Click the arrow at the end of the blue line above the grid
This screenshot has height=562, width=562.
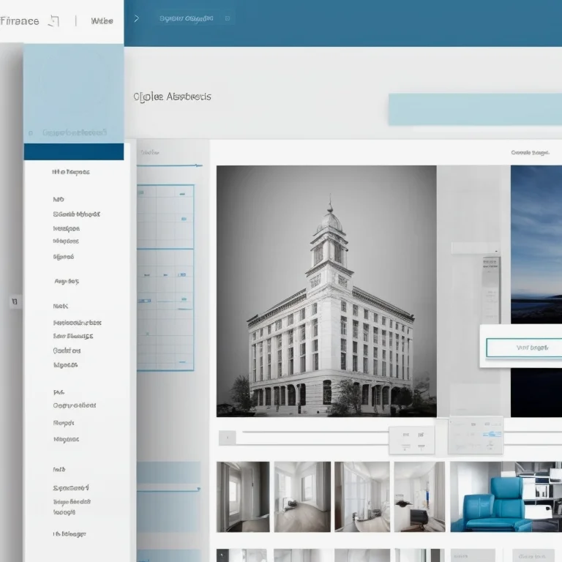198,165
